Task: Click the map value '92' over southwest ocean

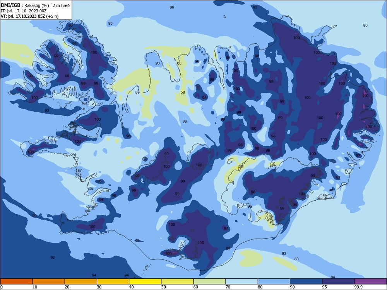Action: click(53, 257)
